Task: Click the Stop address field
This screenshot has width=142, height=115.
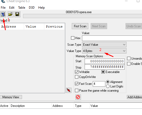Action: 105,67
